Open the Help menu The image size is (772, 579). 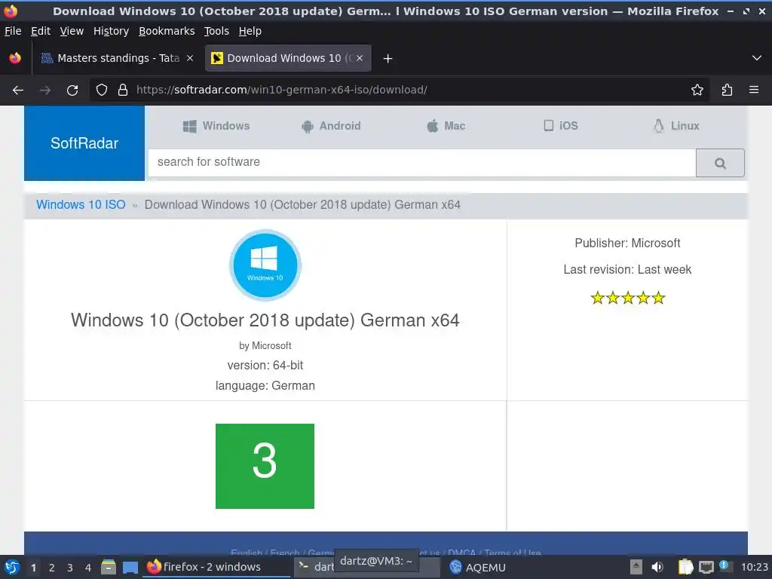(250, 31)
